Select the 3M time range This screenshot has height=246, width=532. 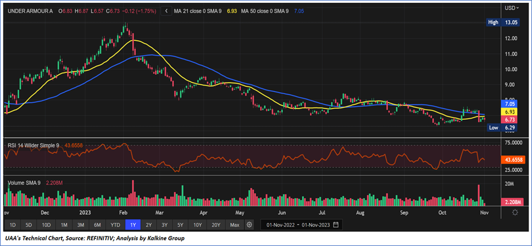click(x=80, y=225)
